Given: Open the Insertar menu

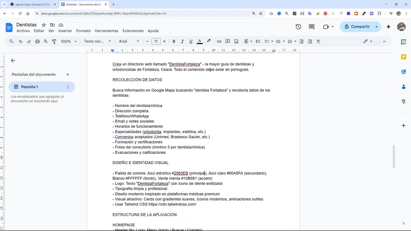Looking at the screenshot, I should tap(65, 31).
